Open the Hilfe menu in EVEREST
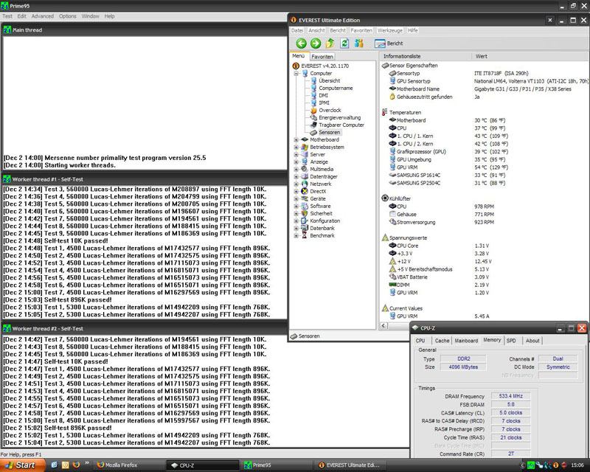Viewport: 590px width, 472px height. [x=412, y=30]
